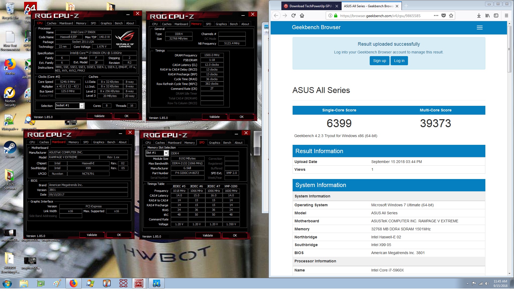The image size is (514, 303).
Task: Open the New Text Document.txt file
Action: coord(10,41)
